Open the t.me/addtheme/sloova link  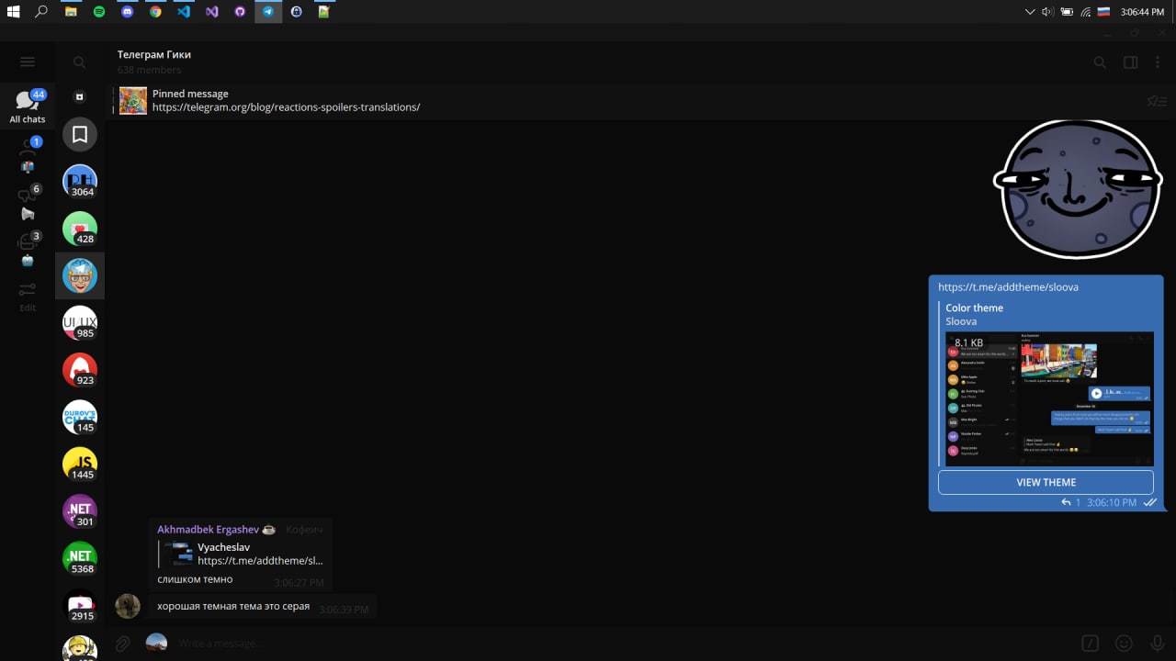coord(1009,287)
